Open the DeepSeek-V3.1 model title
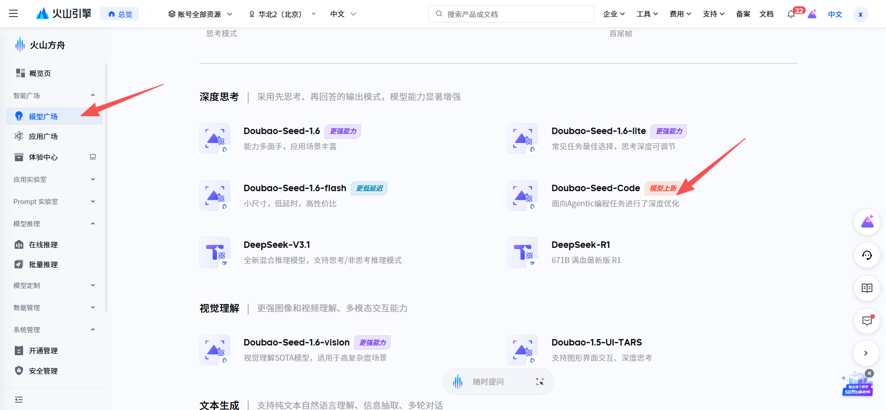 277,245
